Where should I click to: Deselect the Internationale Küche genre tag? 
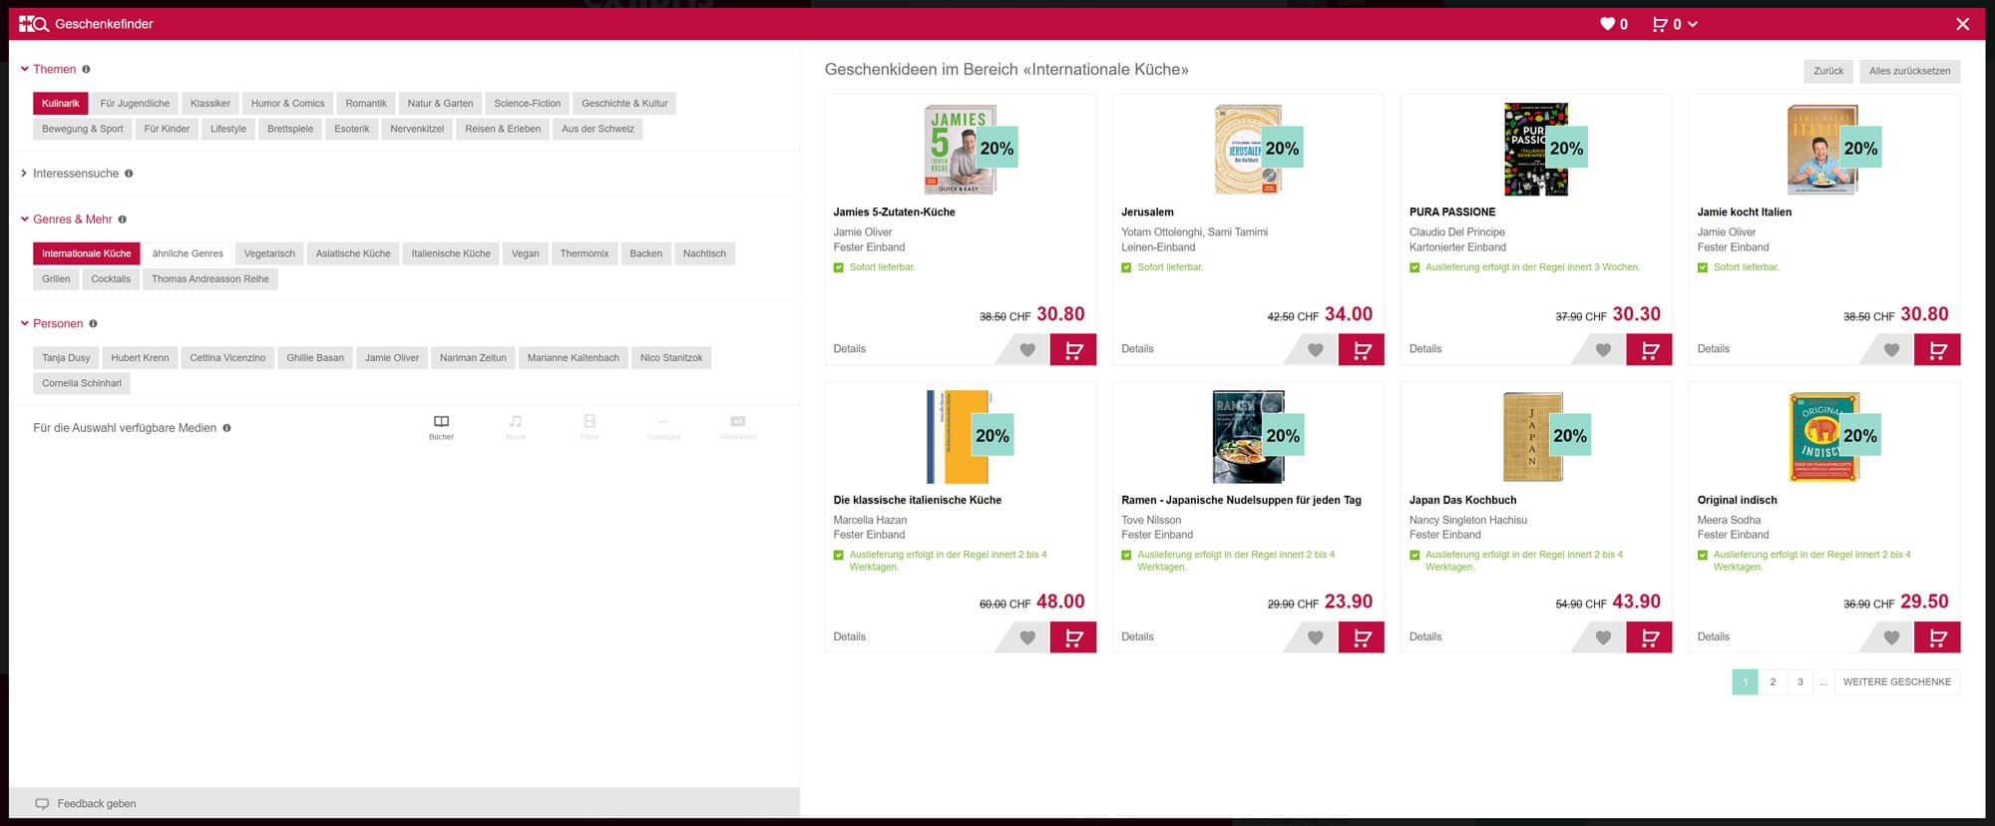[x=87, y=254]
